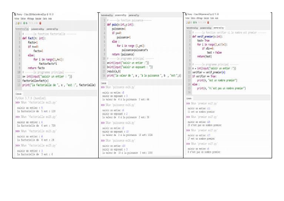
Task: Select Console tab in middle window
Action: [104, 83]
